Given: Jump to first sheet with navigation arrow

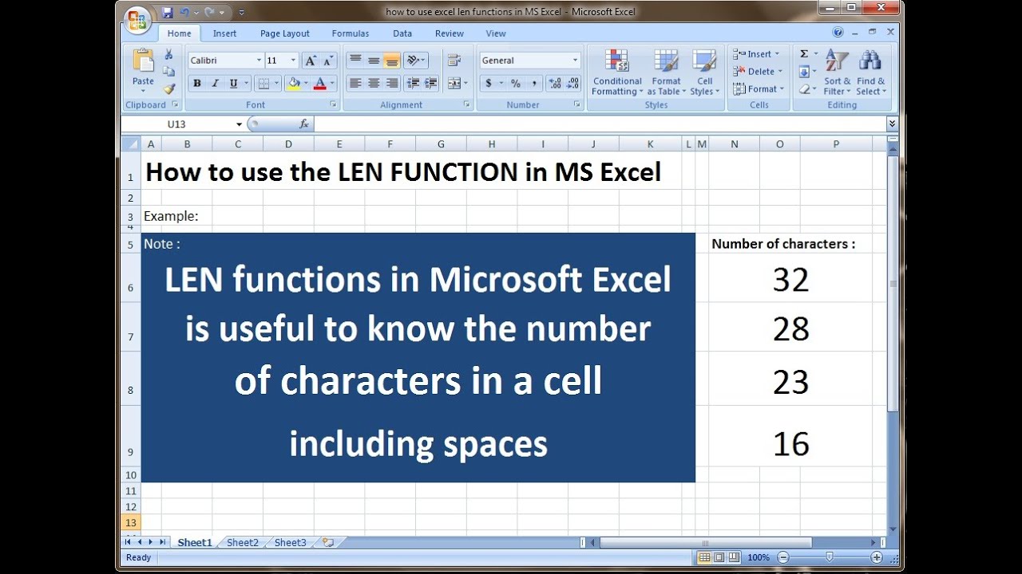Looking at the screenshot, I should tap(128, 542).
